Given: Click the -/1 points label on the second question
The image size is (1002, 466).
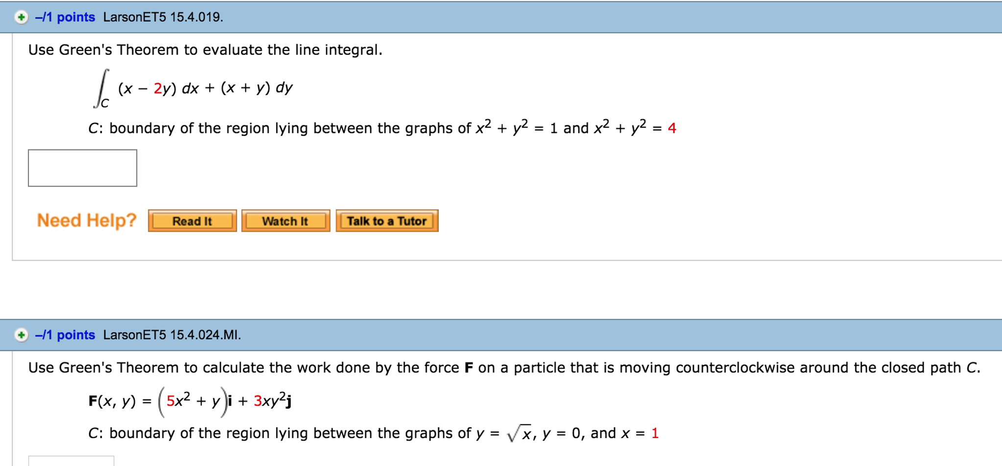Looking at the screenshot, I should point(65,335).
